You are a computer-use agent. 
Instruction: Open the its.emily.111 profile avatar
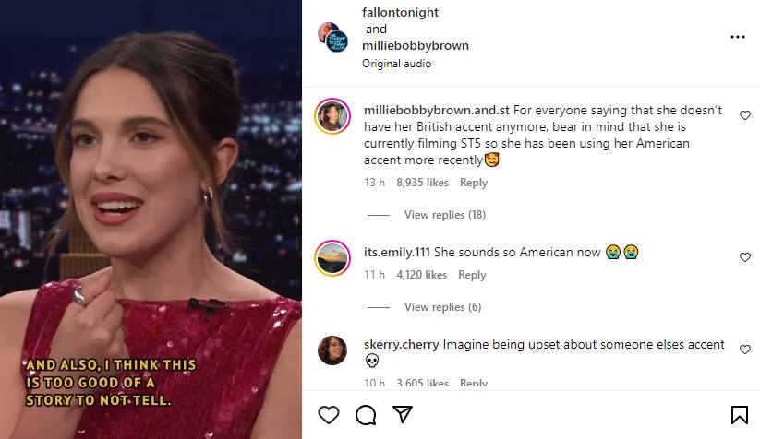click(x=332, y=258)
